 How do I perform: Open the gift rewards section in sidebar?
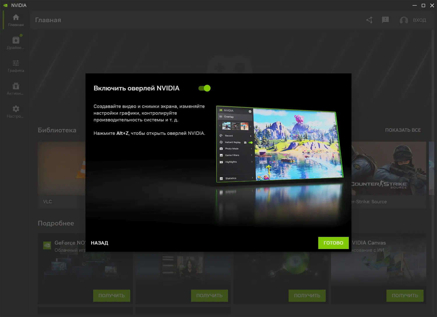point(16,89)
